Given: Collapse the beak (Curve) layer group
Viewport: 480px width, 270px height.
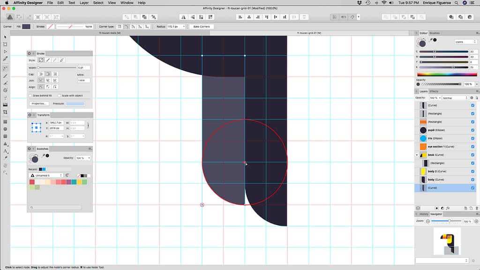Looking at the screenshot, I should tap(417, 155).
